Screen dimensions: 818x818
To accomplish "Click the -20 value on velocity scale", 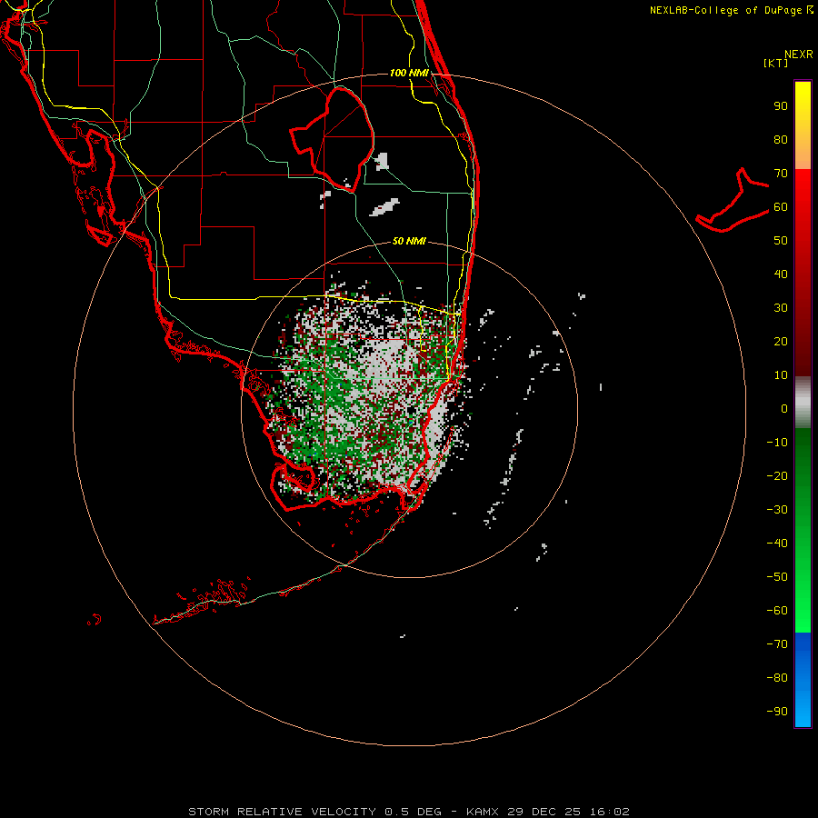I will (777, 475).
